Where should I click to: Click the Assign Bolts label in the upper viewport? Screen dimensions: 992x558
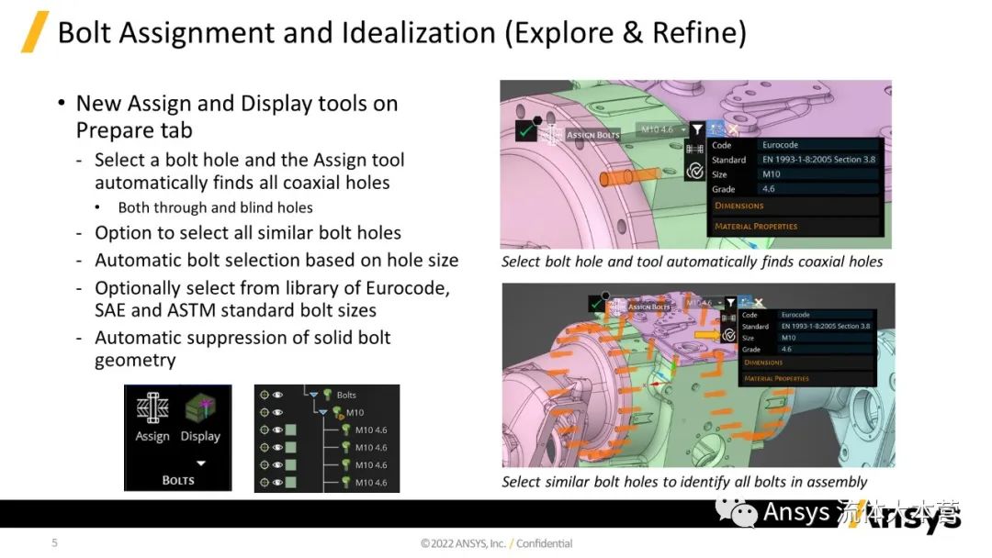[x=592, y=135]
